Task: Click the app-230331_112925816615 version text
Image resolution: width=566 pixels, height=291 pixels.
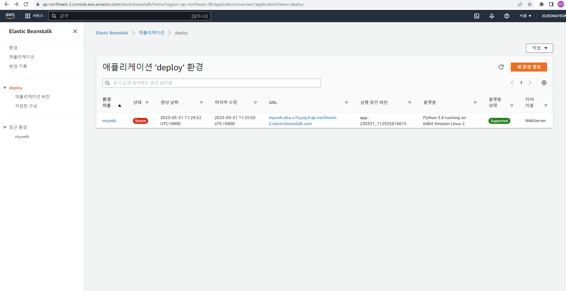Action: tap(383, 121)
